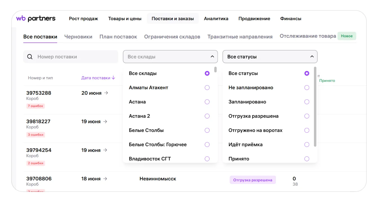Open Поставки и заказы menu
The width and height of the screenshot is (378, 202).
pyautogui.click(x=173, y=19)
